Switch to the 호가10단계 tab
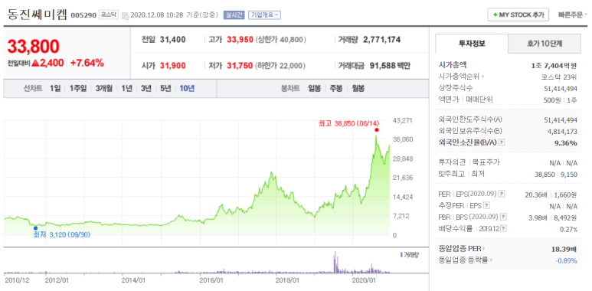The height and width of the screenshot is (291, 592). point(544,44)
